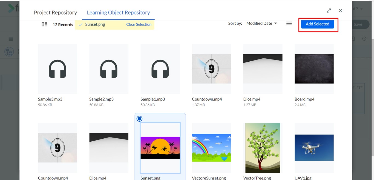Expand the repository dialog to full screen
This screenshot has height=180, width=374.
[x=329, y=10]
